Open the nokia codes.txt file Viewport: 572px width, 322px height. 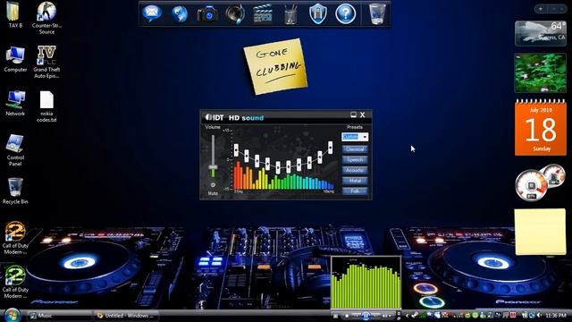pos(46,106)
